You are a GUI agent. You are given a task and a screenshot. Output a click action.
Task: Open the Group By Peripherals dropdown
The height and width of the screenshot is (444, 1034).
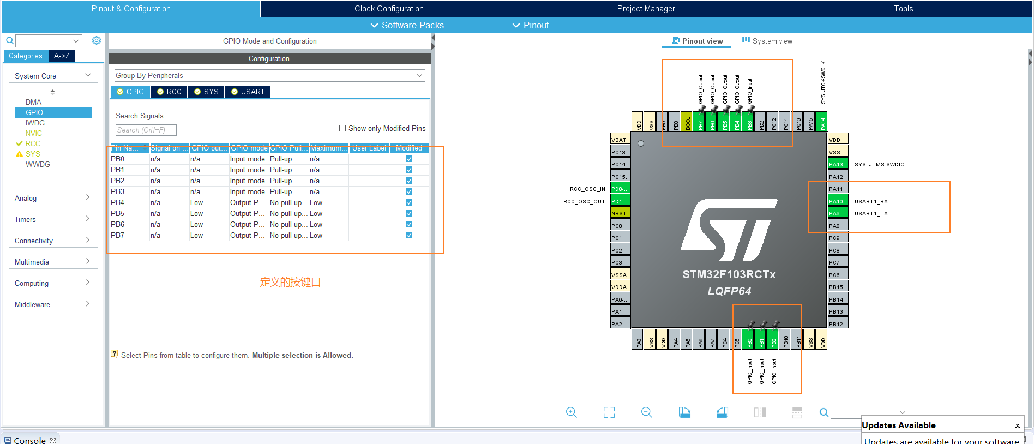tap(269, 75)
